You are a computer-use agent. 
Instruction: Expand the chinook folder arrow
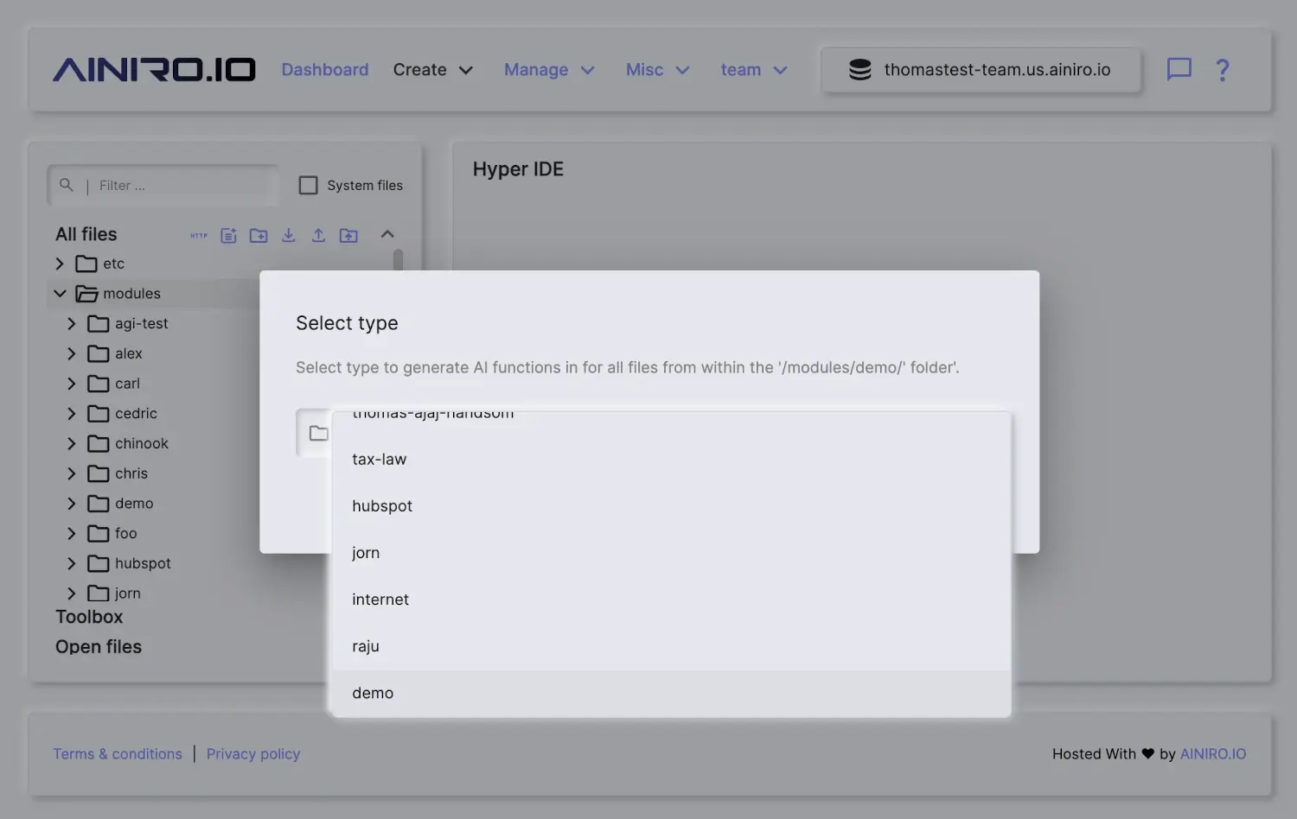[72, 443]
